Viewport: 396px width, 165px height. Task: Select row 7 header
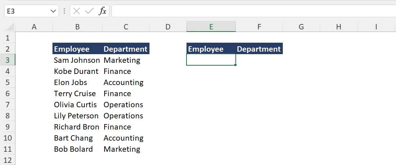point(8,104)
